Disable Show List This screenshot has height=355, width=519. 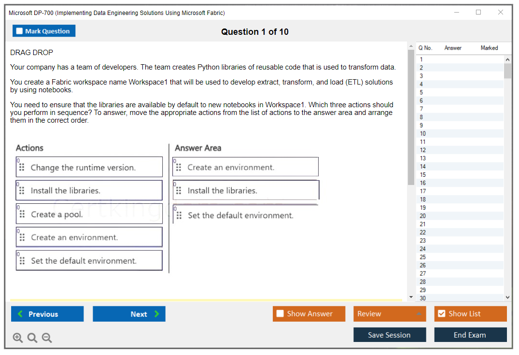tap(442, 314)
